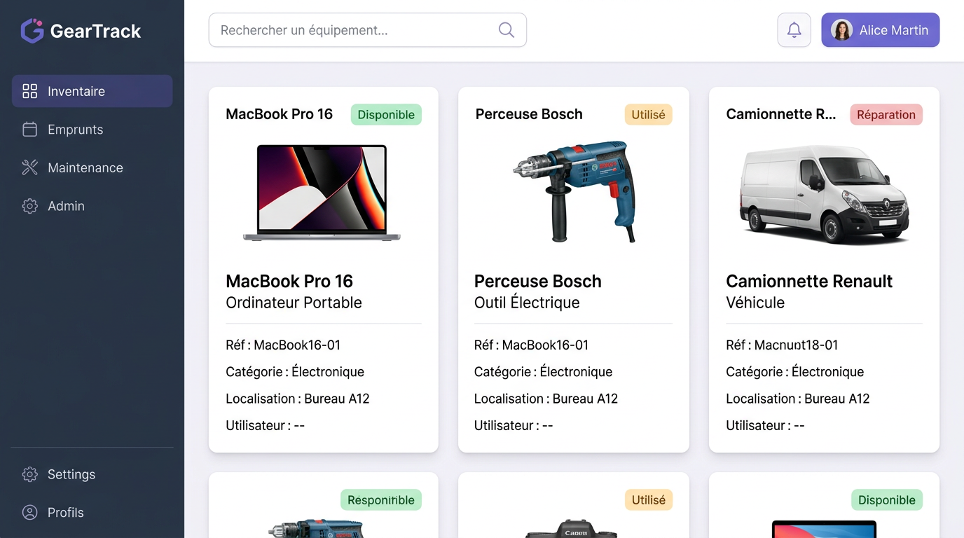This screenshot has height=538, width=964.
Task: Click Localisation : Bureau A12 on the Camionnette card
Action: click(798, 399)
